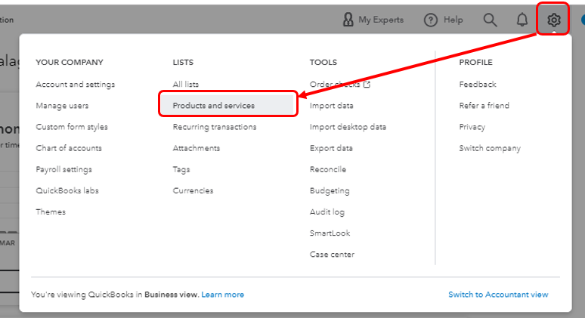Open Account and settings
This screenshot has height=318, width=585.
[x=75, y=85]
